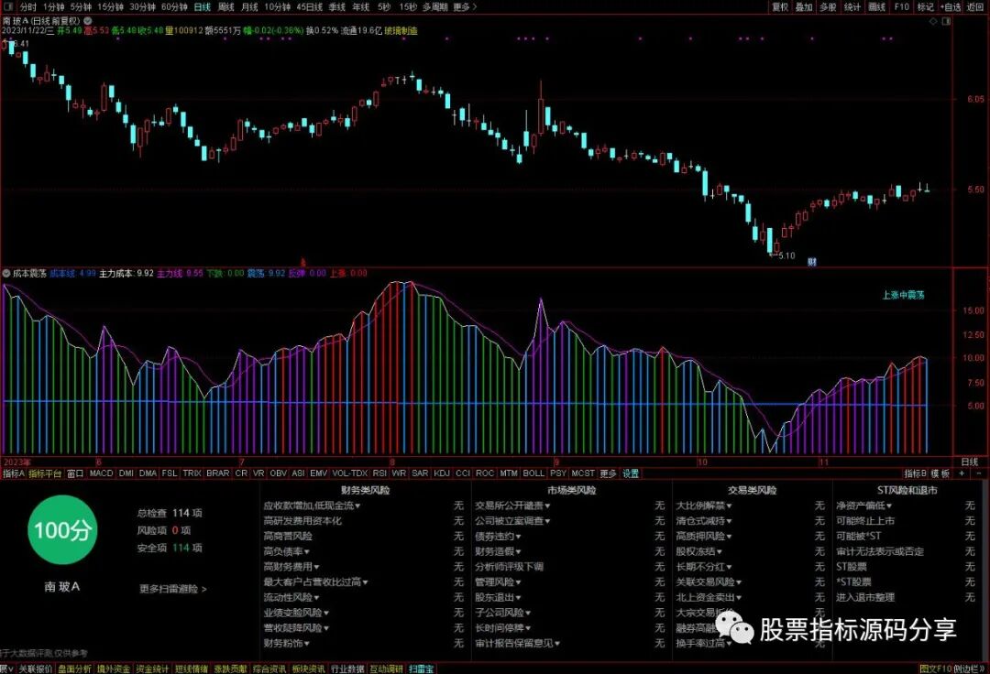Switch to 周线 weekly chart

[x=225, y=7]
